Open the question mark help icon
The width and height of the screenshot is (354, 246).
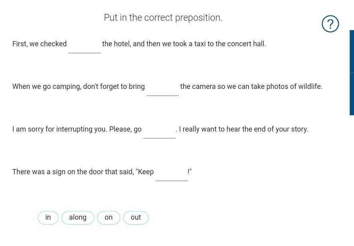[x=330, y=24]
